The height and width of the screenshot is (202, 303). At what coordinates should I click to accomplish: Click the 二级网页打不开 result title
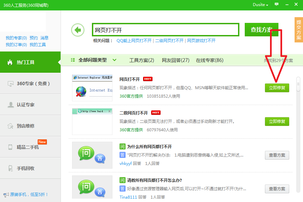134,113
